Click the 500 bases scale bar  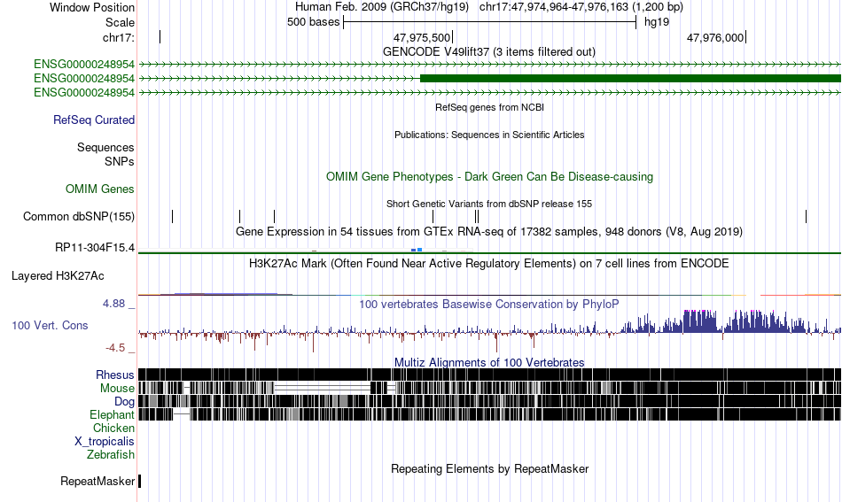(x=490, y=22)
